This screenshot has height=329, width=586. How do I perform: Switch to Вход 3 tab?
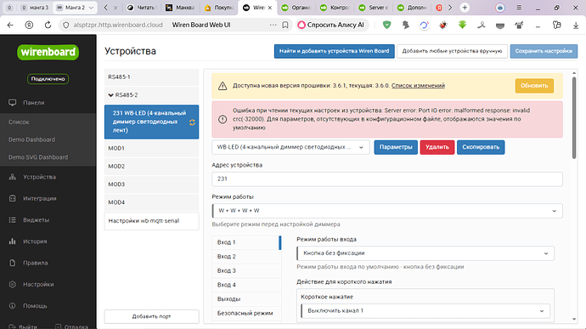tap(246, 271)
